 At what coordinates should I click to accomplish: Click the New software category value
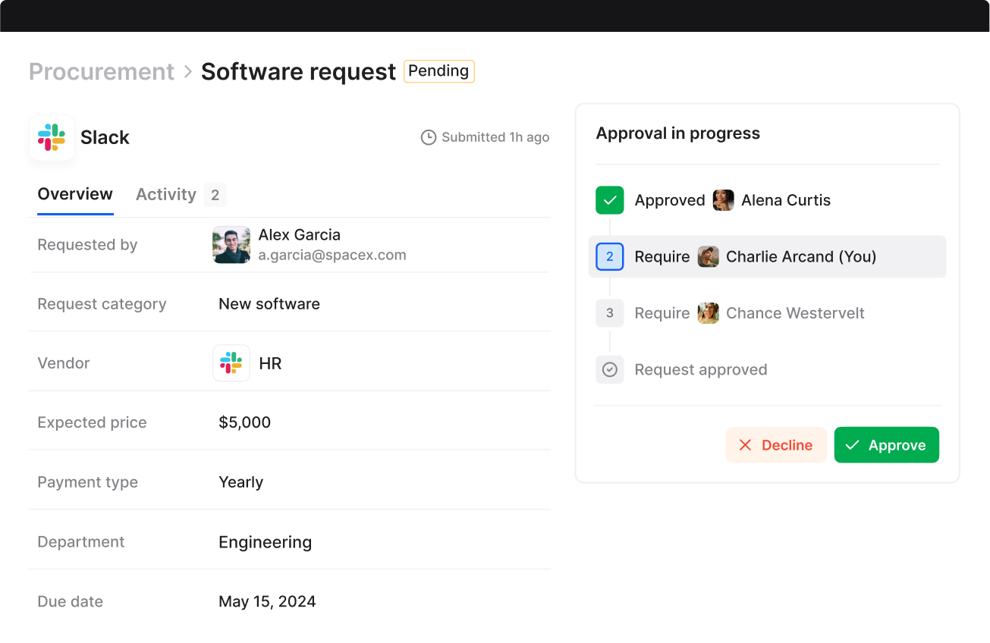coord(269,304)
